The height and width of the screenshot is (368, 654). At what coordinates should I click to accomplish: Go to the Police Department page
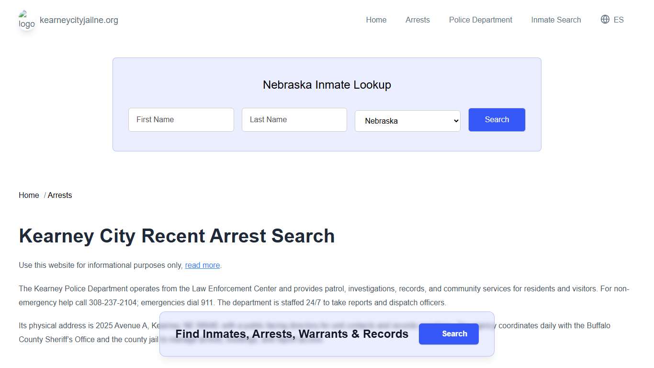pyautogui.click(x=480, y=20)
